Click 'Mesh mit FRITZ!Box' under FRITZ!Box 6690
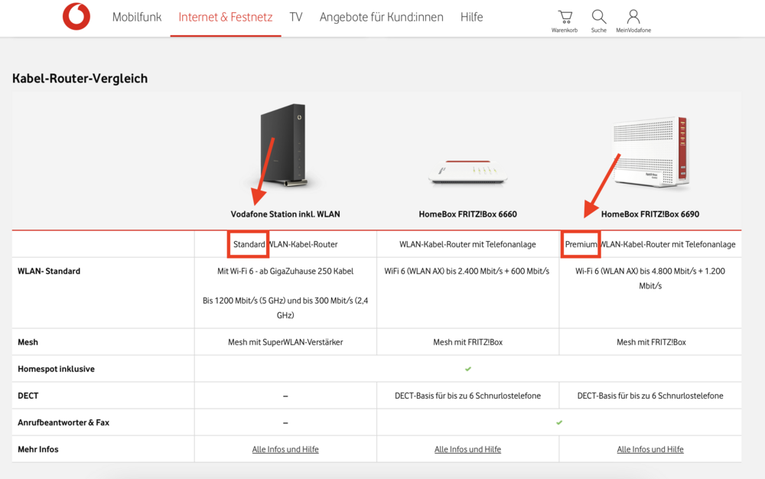This screenshot has width=765, height=479. coord(651,343)
